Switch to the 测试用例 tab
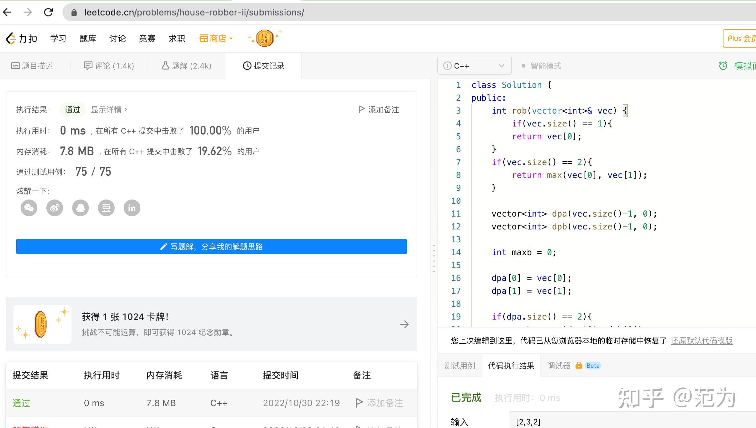 [x=459, y=366]
